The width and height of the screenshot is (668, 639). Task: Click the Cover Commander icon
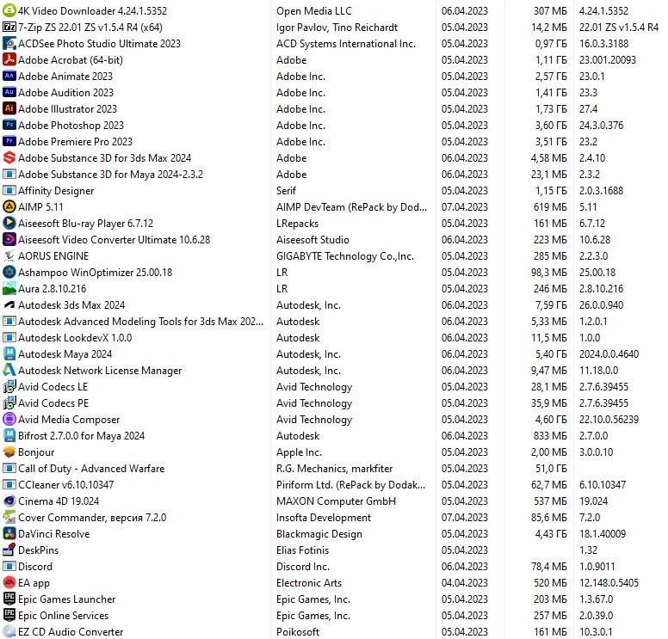click(x=9, y=517)
